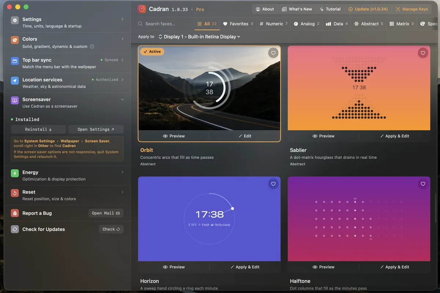Expand the Energy section chevron

click(x=122, y=172)
